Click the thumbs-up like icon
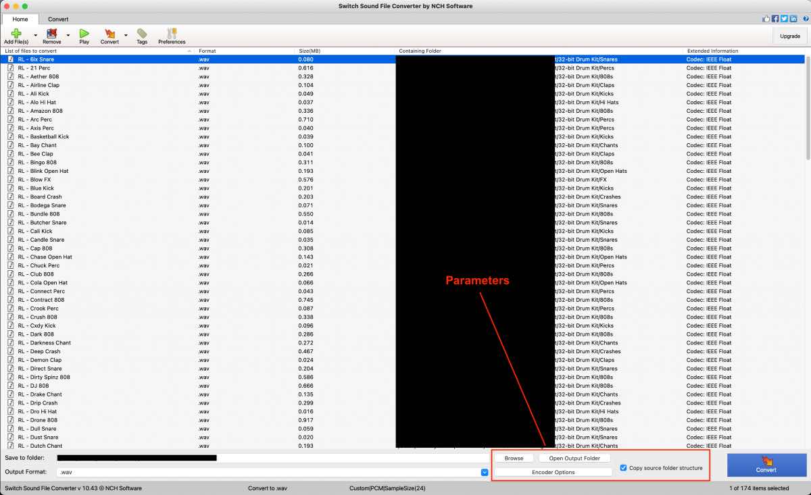The height and width of the screenshot is (495, 811). click(x=766, y=18)
